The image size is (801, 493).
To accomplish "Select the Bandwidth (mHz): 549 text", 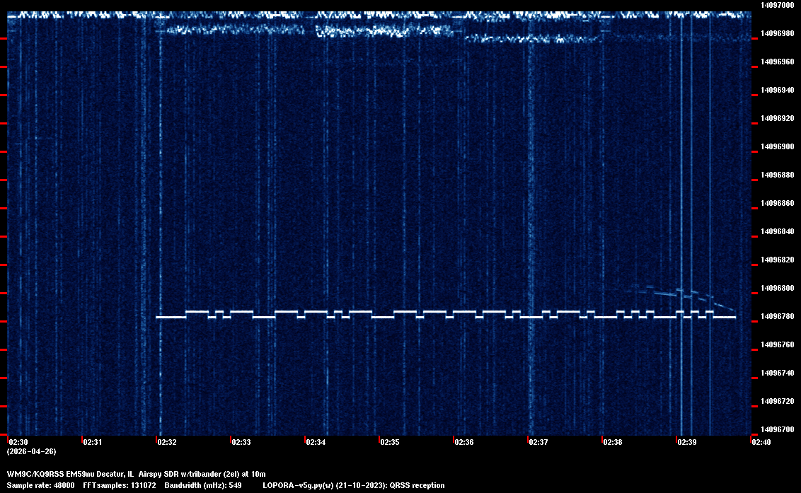I will pyautogui.click(x=204, y=485).
